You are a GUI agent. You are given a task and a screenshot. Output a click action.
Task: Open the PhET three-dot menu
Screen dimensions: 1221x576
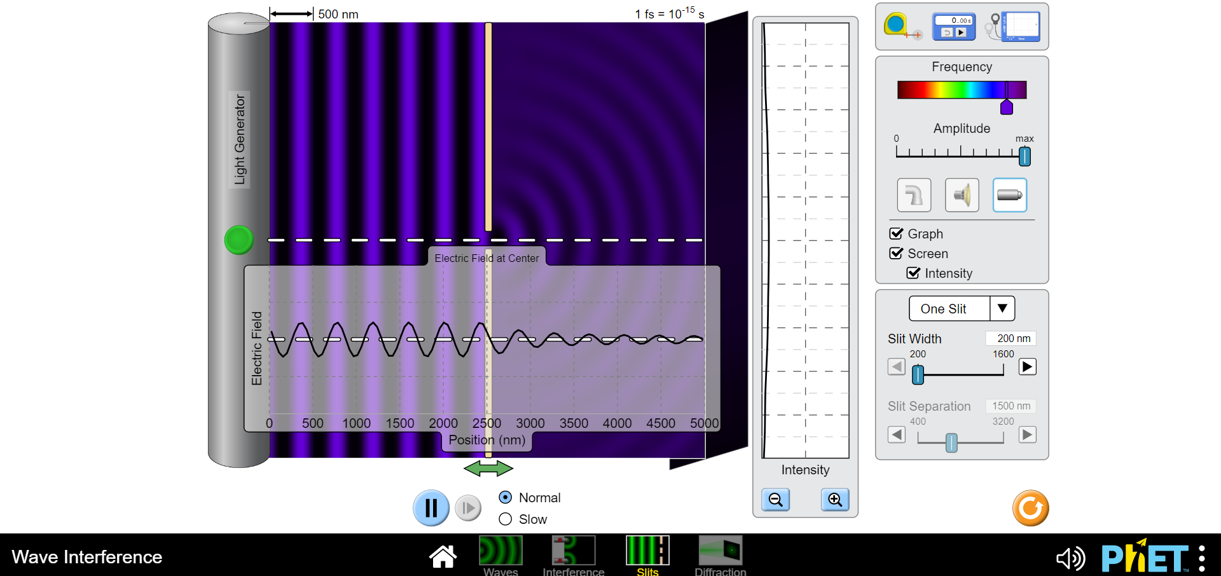[x=1201, y=557]
